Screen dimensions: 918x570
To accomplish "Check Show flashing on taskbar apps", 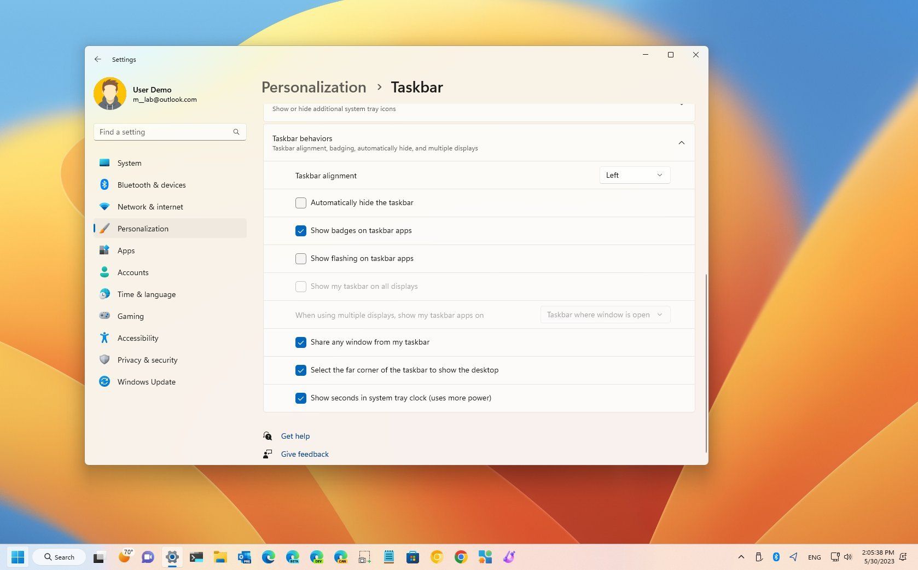I will [301, 259].
